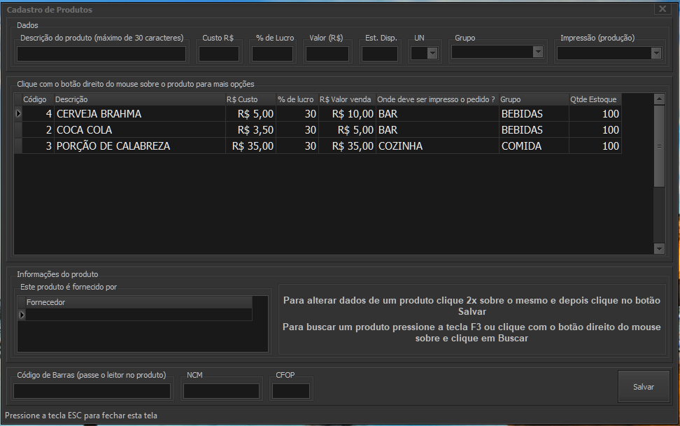
Task: Click the product description input field
Action: 101,54
